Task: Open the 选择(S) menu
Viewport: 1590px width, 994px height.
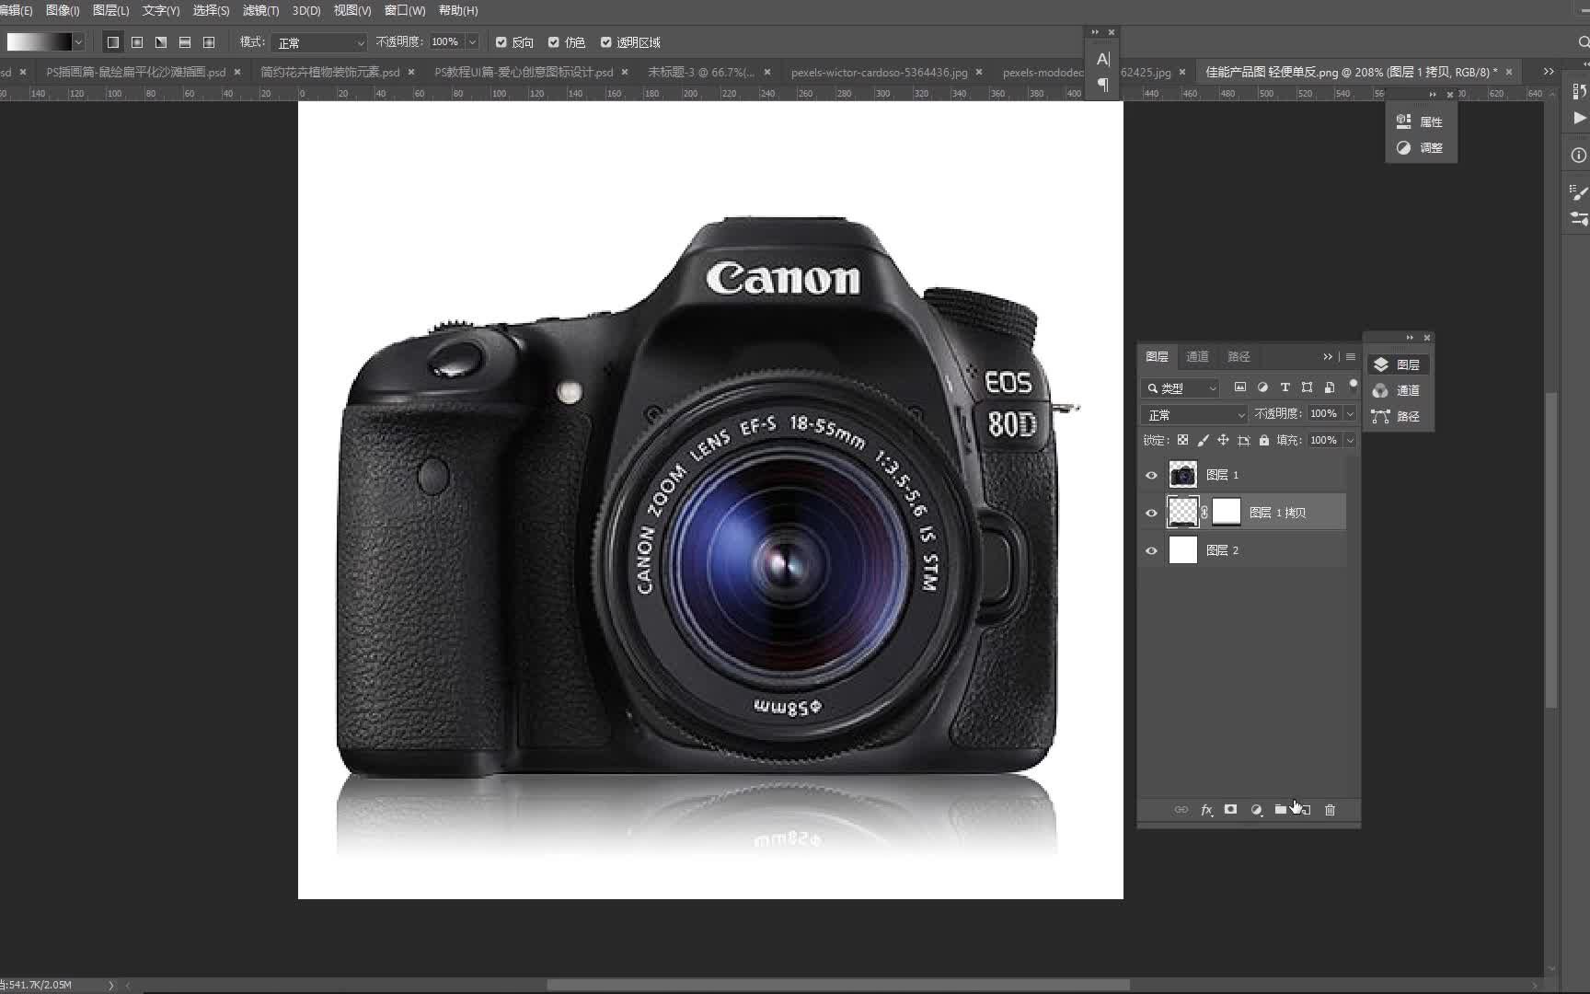Action: [211, 10]
